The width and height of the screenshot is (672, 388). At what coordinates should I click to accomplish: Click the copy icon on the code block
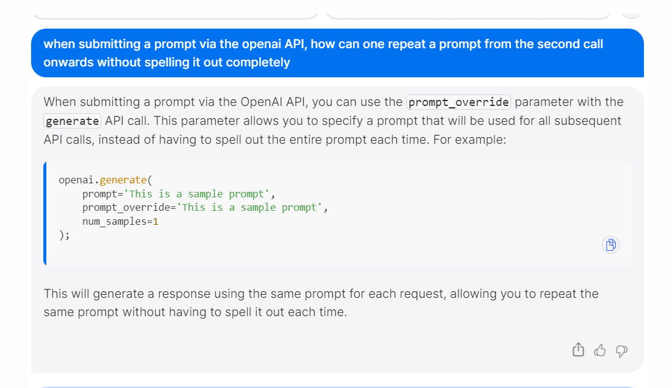point(610,244)
